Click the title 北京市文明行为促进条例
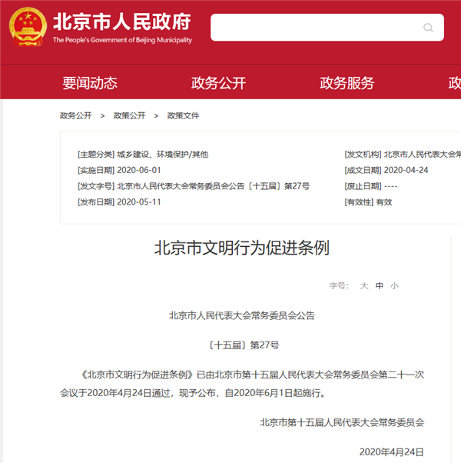Screen dimensions: 461x463 pyautogui.click(x=241, y=248)
